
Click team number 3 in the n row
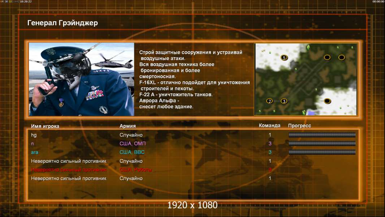270,144
